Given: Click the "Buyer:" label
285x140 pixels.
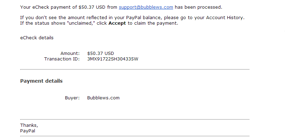Looking at the screenshot, I should pos(72,98).
